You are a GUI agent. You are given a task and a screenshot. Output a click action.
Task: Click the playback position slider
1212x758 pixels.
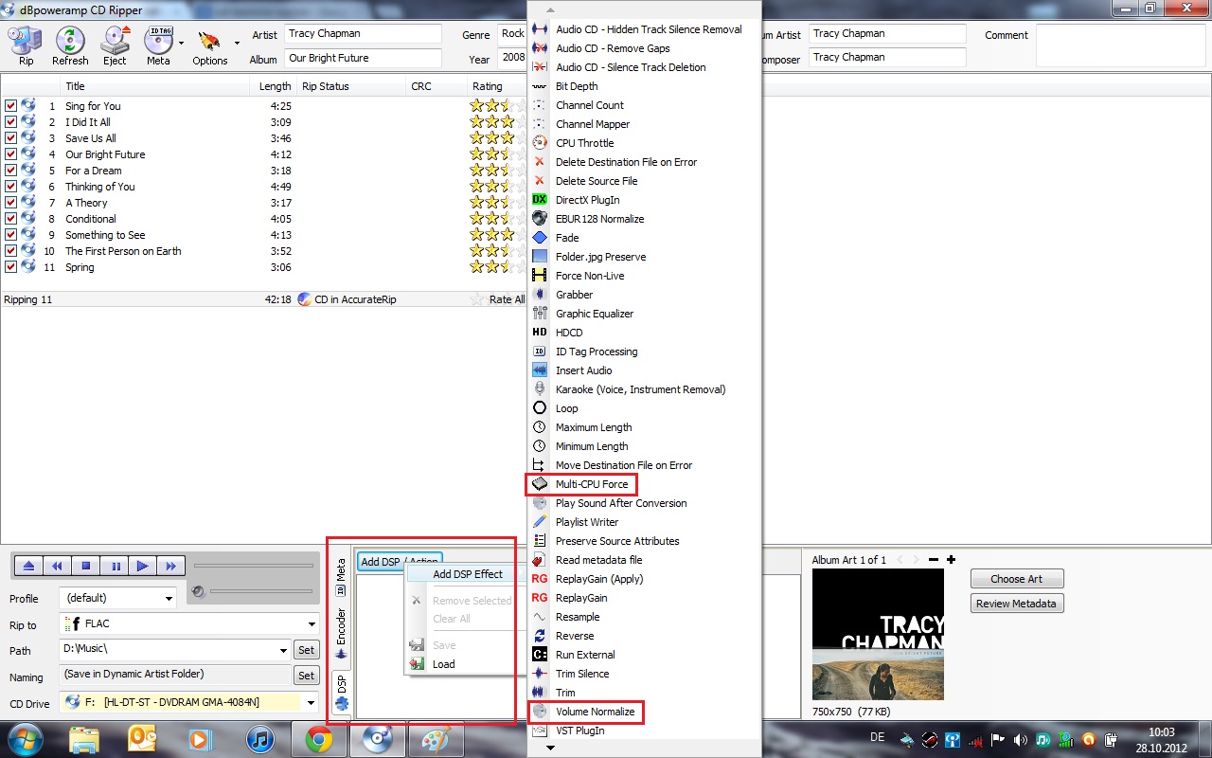pyautogui.click(x=253, y=567)
